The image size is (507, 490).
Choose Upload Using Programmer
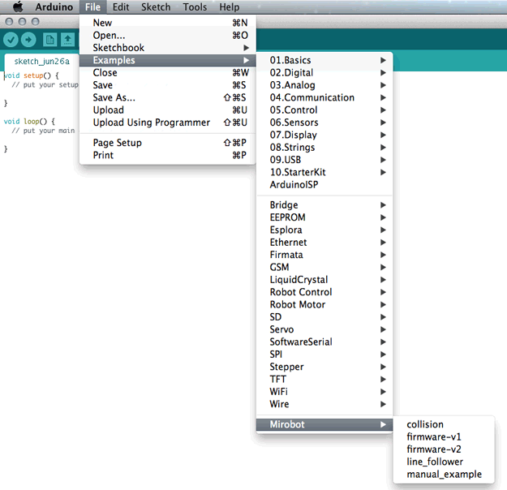pyautogui.click(x=167, y=122)
